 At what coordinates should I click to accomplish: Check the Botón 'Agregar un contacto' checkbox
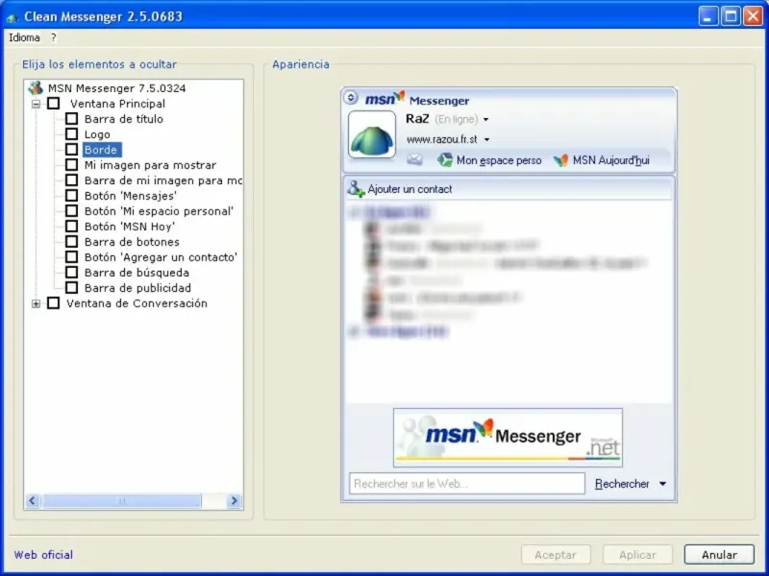(x=71, y=256)
